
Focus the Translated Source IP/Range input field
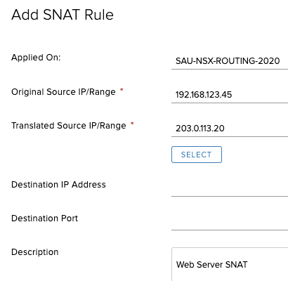pos(230,129)
